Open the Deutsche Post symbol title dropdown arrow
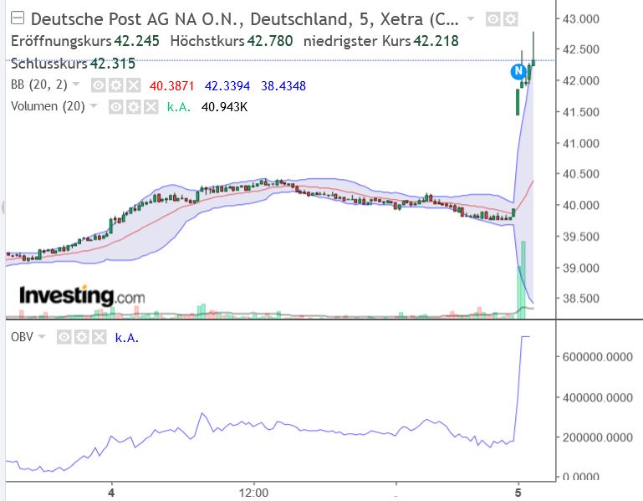This screenshot has height=501, width=643. click(x=471, y=19)
